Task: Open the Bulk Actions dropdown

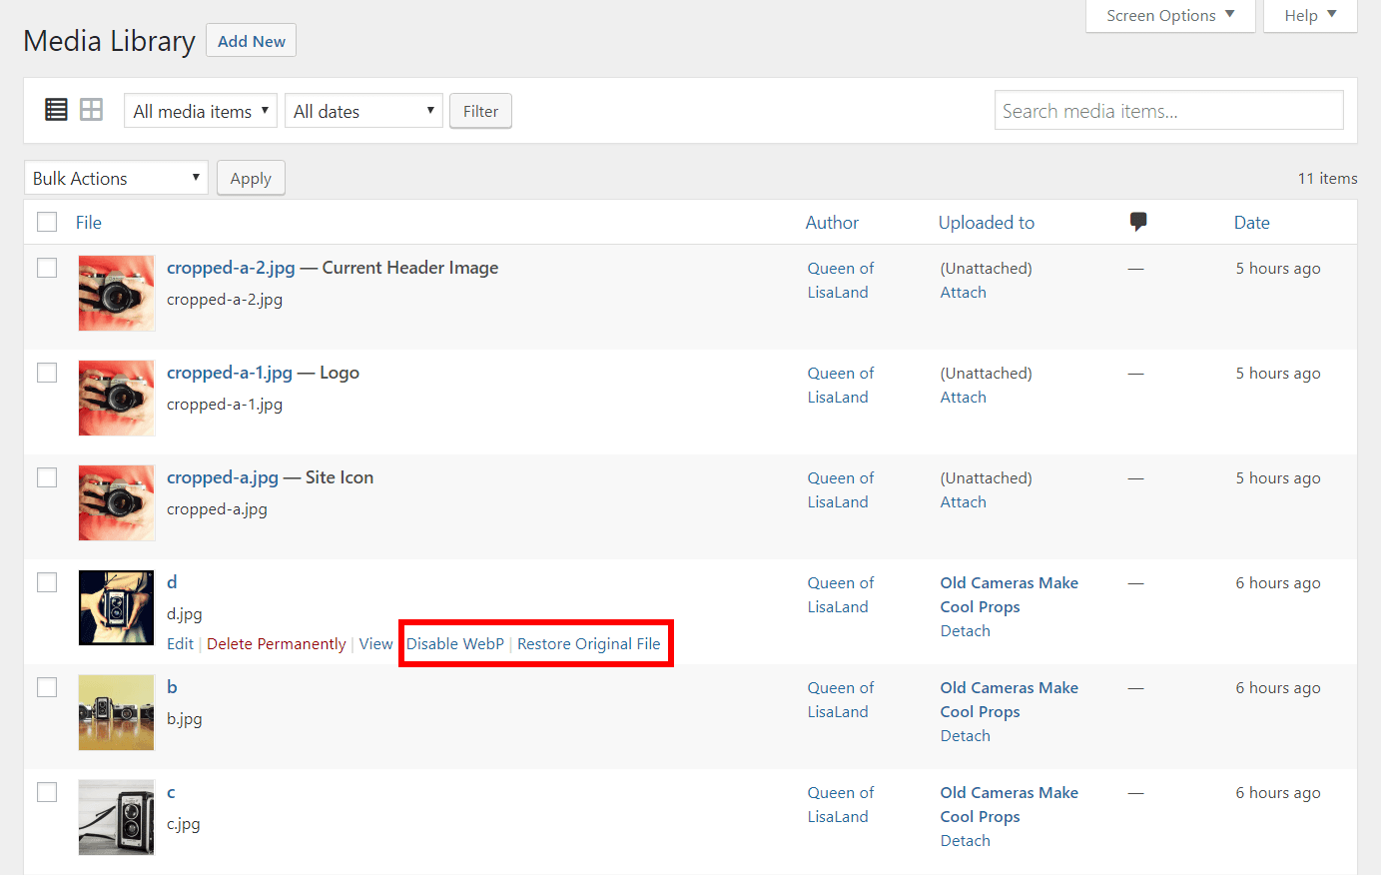Action: [x=116, y=178]
